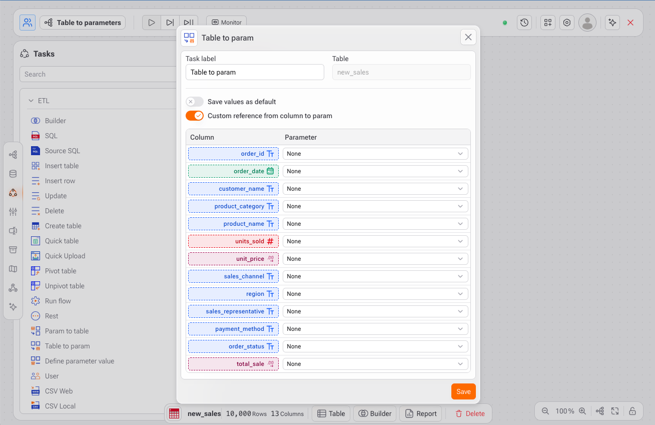Open the units_sold parameter dropdown
The height and width of the screenshot is (425, 655).
tap(375, 241)
